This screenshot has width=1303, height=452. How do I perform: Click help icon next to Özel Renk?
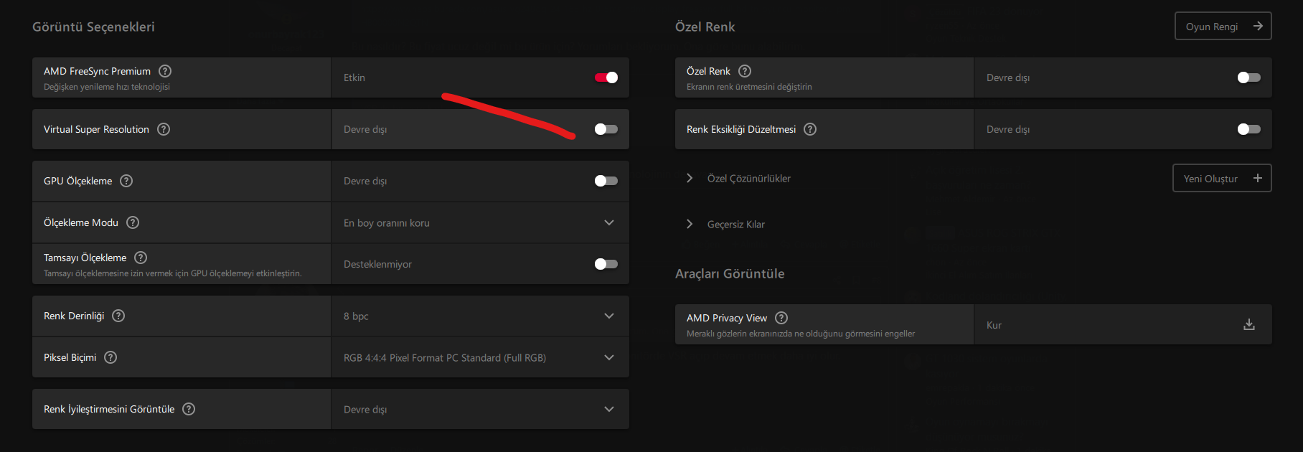[x=745, y=71]
